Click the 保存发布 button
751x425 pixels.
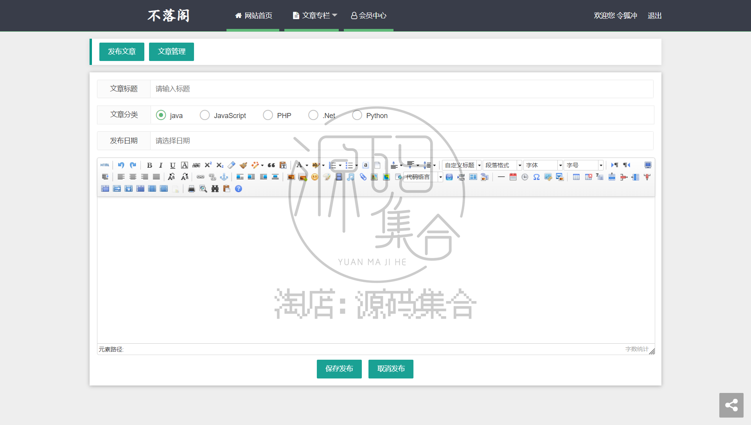339,369
